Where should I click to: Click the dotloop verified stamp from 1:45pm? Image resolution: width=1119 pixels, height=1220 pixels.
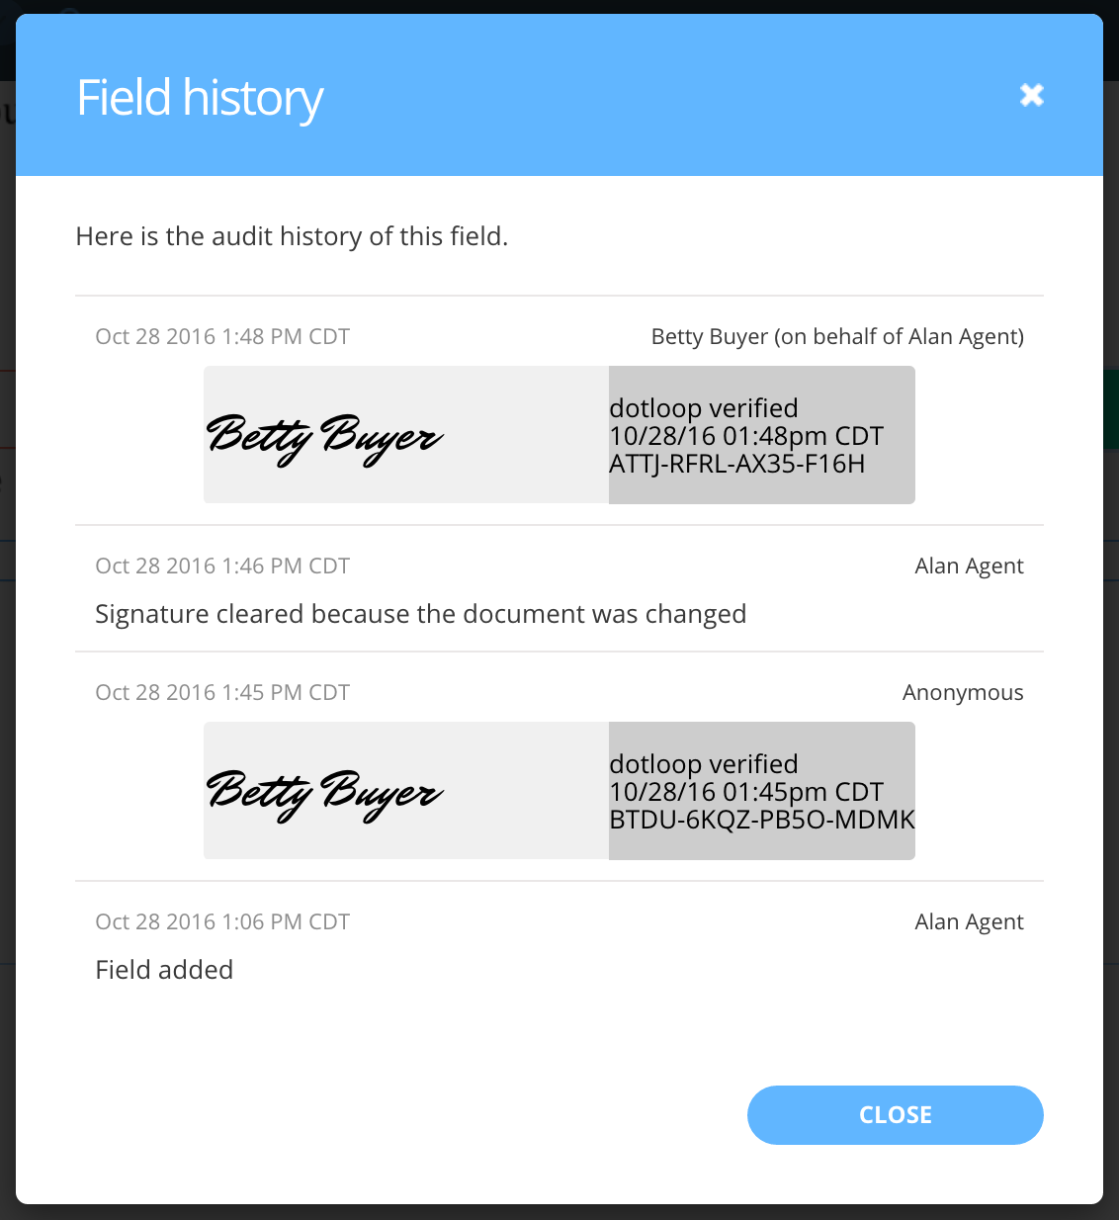click(x=761, y=791)
